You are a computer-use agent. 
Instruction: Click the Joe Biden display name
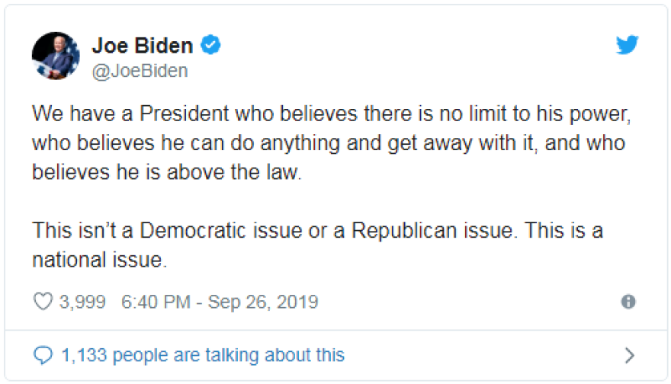click(143, 46)
